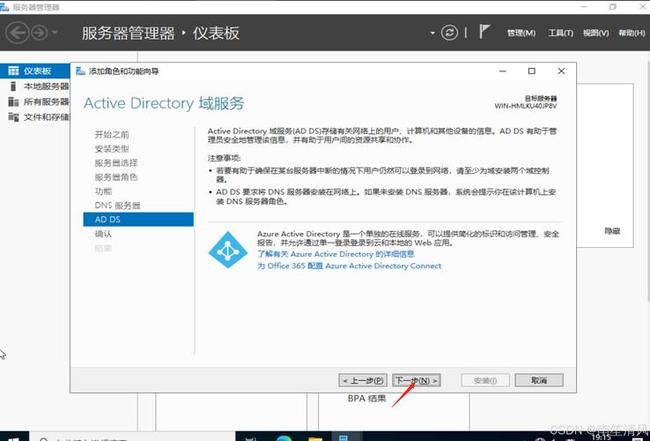The width and height of the screenshot is (650, 441).
Task: Open the navigation history dropdown beside the forward arrow
Action: click(x=55, y=33)
